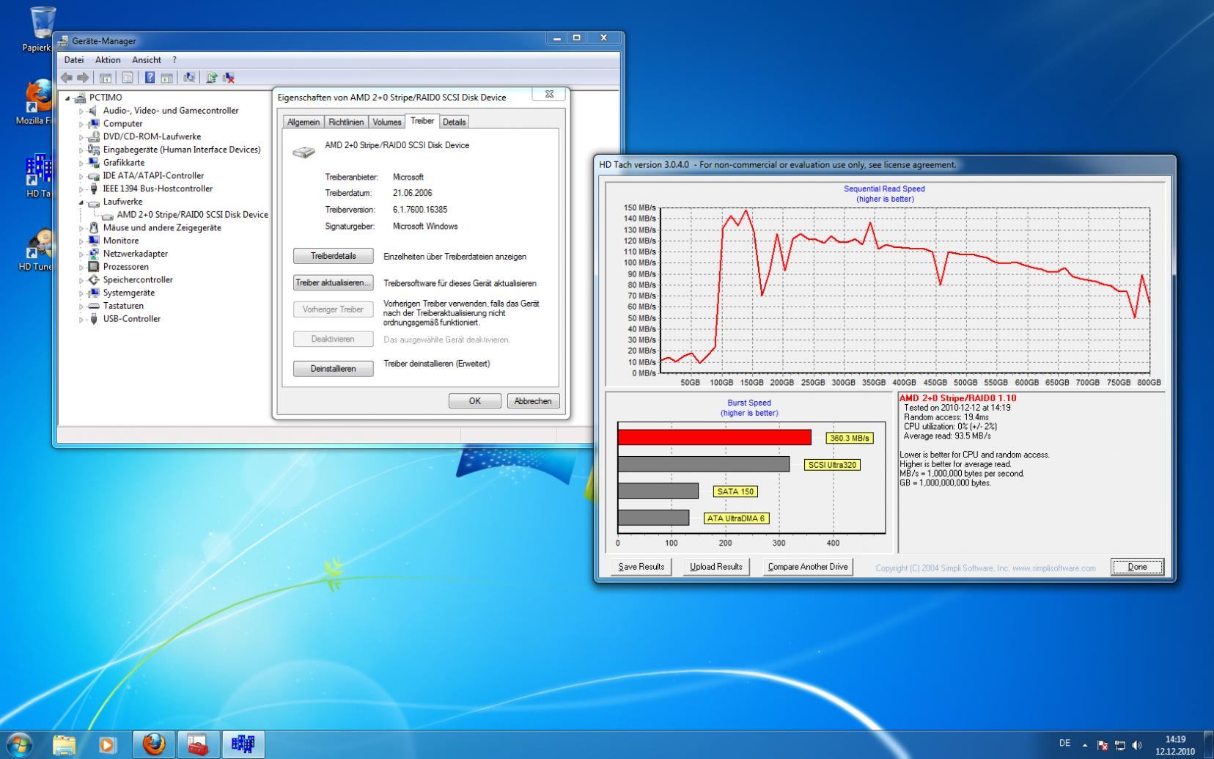Open the Properties toolbar icon in Geräte-Manager
The width and height of the screenshot is (1214, 759).
pos(128,78)
